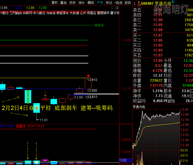
Task: Click the 外盘 value 132178
Action: 156,85
